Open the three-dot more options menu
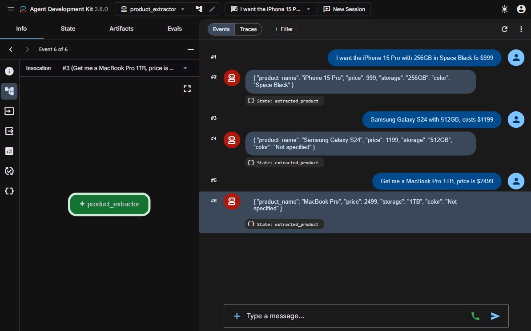This screenshot has width=531, height=331. (521, 29)
